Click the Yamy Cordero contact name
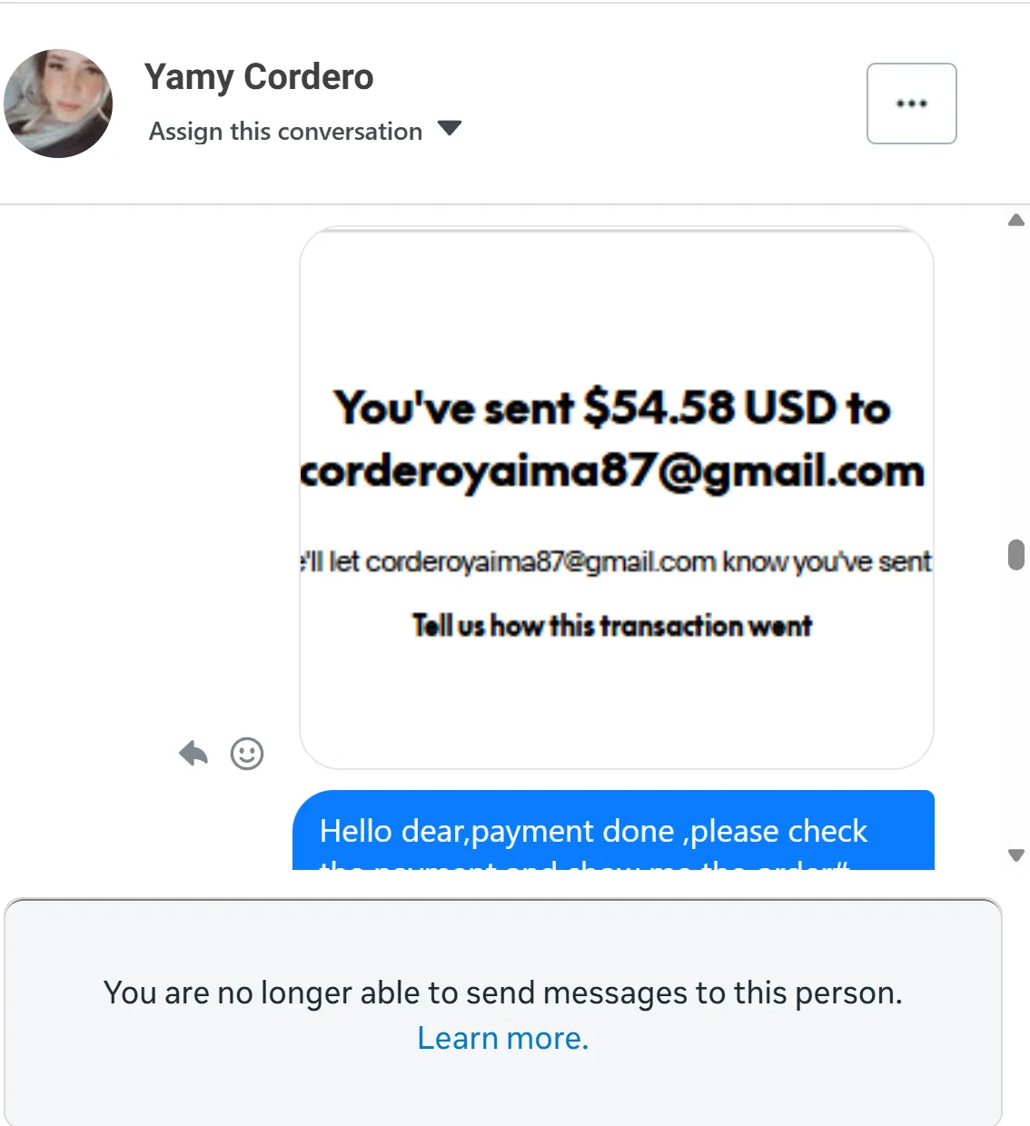Screen dimensions: 1030x1126 click(x=259, y=77)
